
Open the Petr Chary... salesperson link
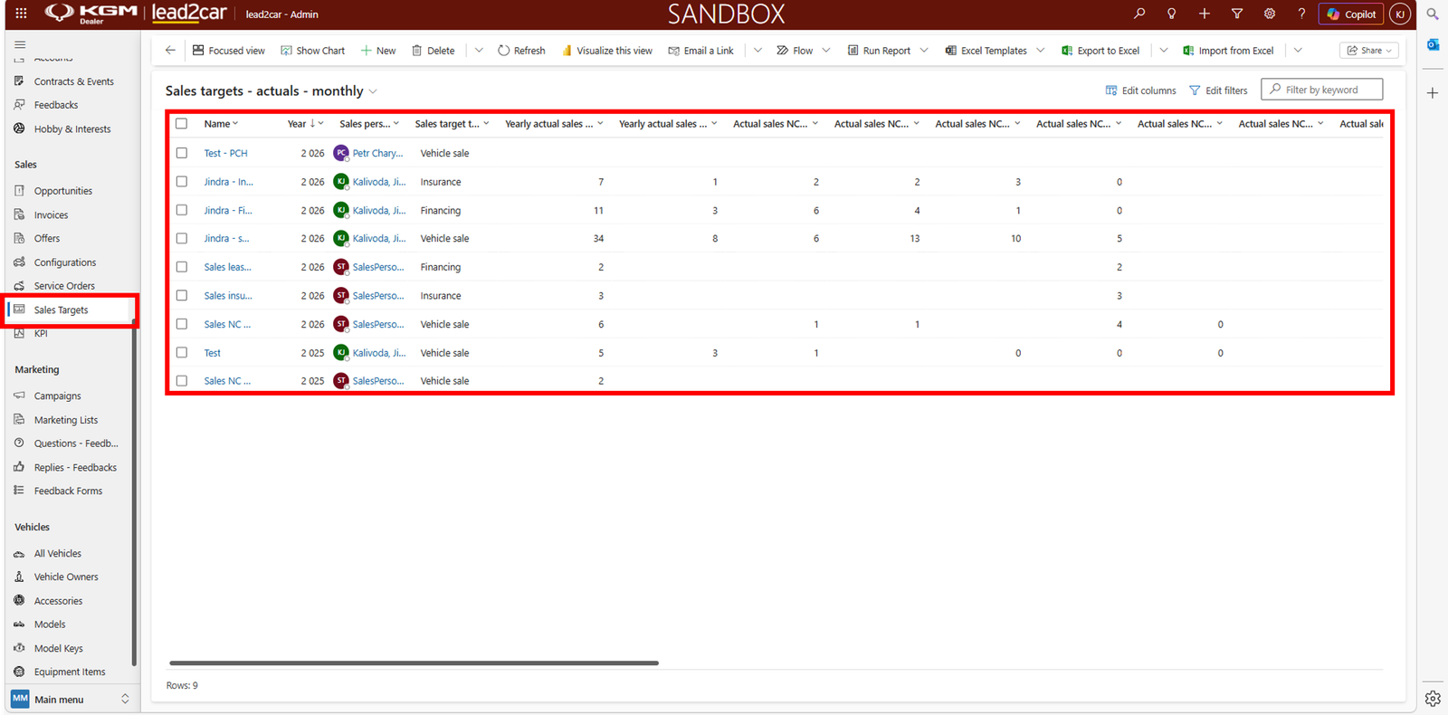coord(377,154)
